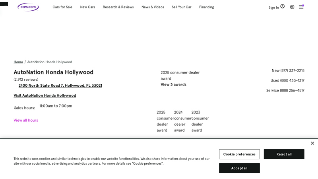Click the AutoNation Honda Hollywood heading
318x179 pixels.
54,72
